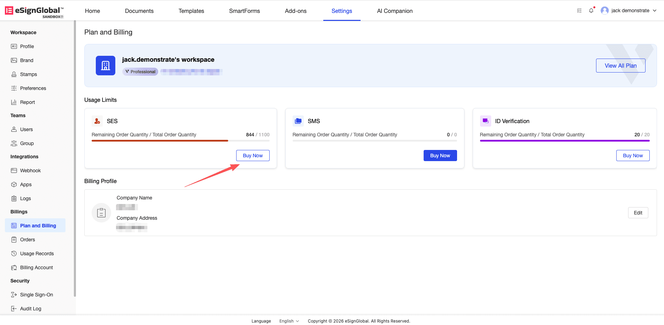Click the ID Verification icon
The width and height of the screenshot is (664, 325).
[x=486, y=121]
